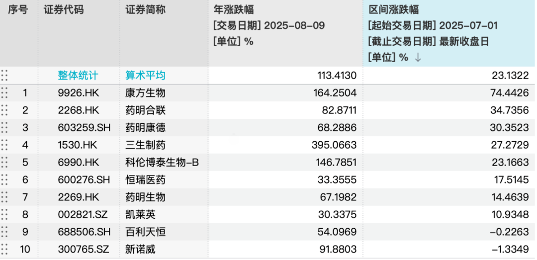This screenshot has height=260, width=537.
Task: Select interval change value 30.3523
Action: tap(510, 128)
